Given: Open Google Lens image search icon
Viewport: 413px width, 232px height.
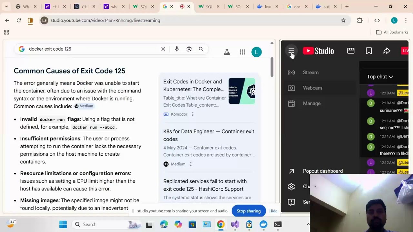Looking at the screenshot, I should pos(189,49).
